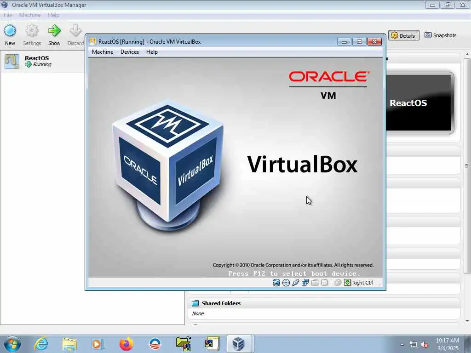
Task: Open the Machine menu in VirtualBox Manager
Action: [x=30, y=15]
